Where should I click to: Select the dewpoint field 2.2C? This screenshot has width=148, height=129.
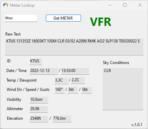pos(78,80)
